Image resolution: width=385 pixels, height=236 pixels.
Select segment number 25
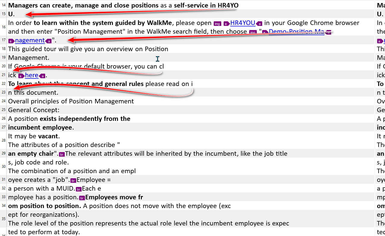pos(4,110)
